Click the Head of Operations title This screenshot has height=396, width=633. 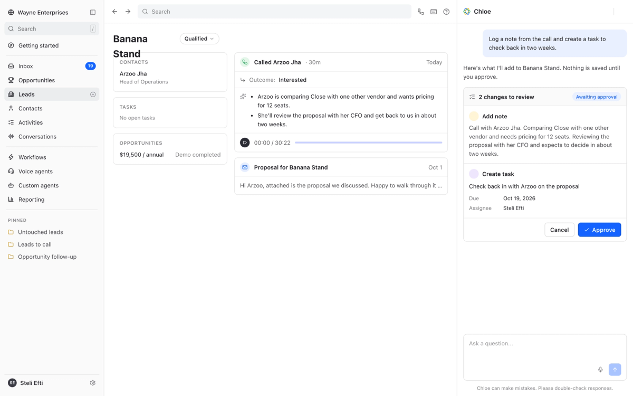coord(143,82)
